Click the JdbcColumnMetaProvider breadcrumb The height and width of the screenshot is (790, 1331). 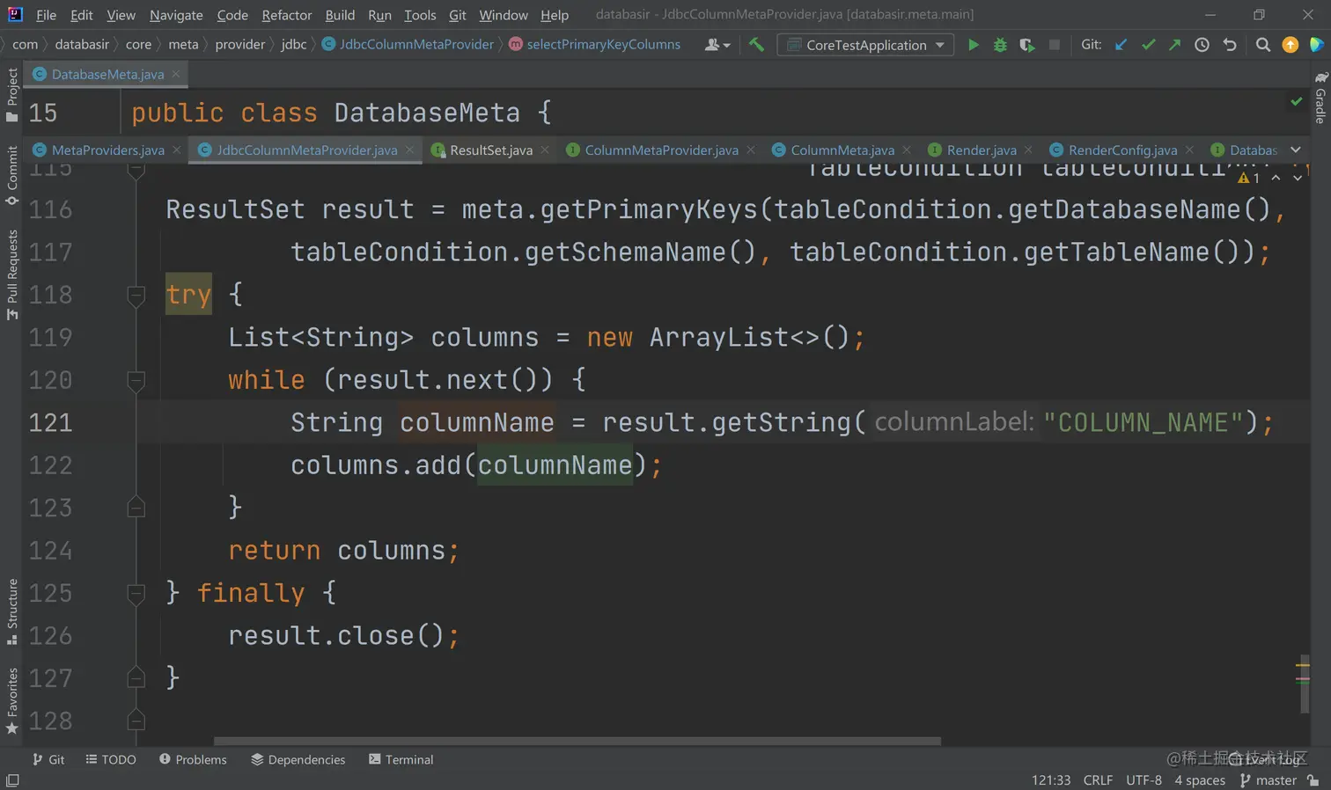point(408,44)
